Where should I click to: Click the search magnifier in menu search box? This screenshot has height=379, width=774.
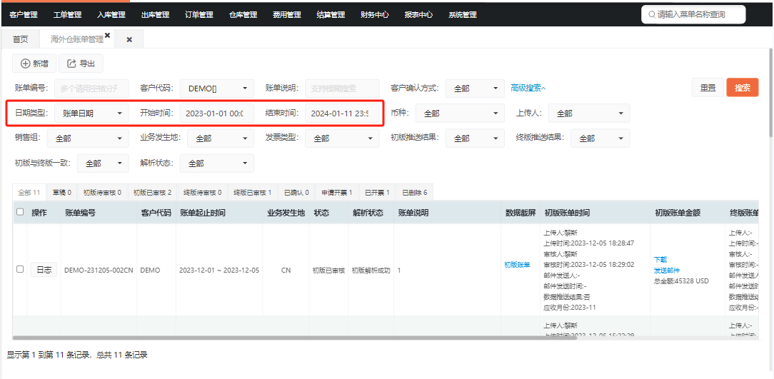(x=652, y=15)
